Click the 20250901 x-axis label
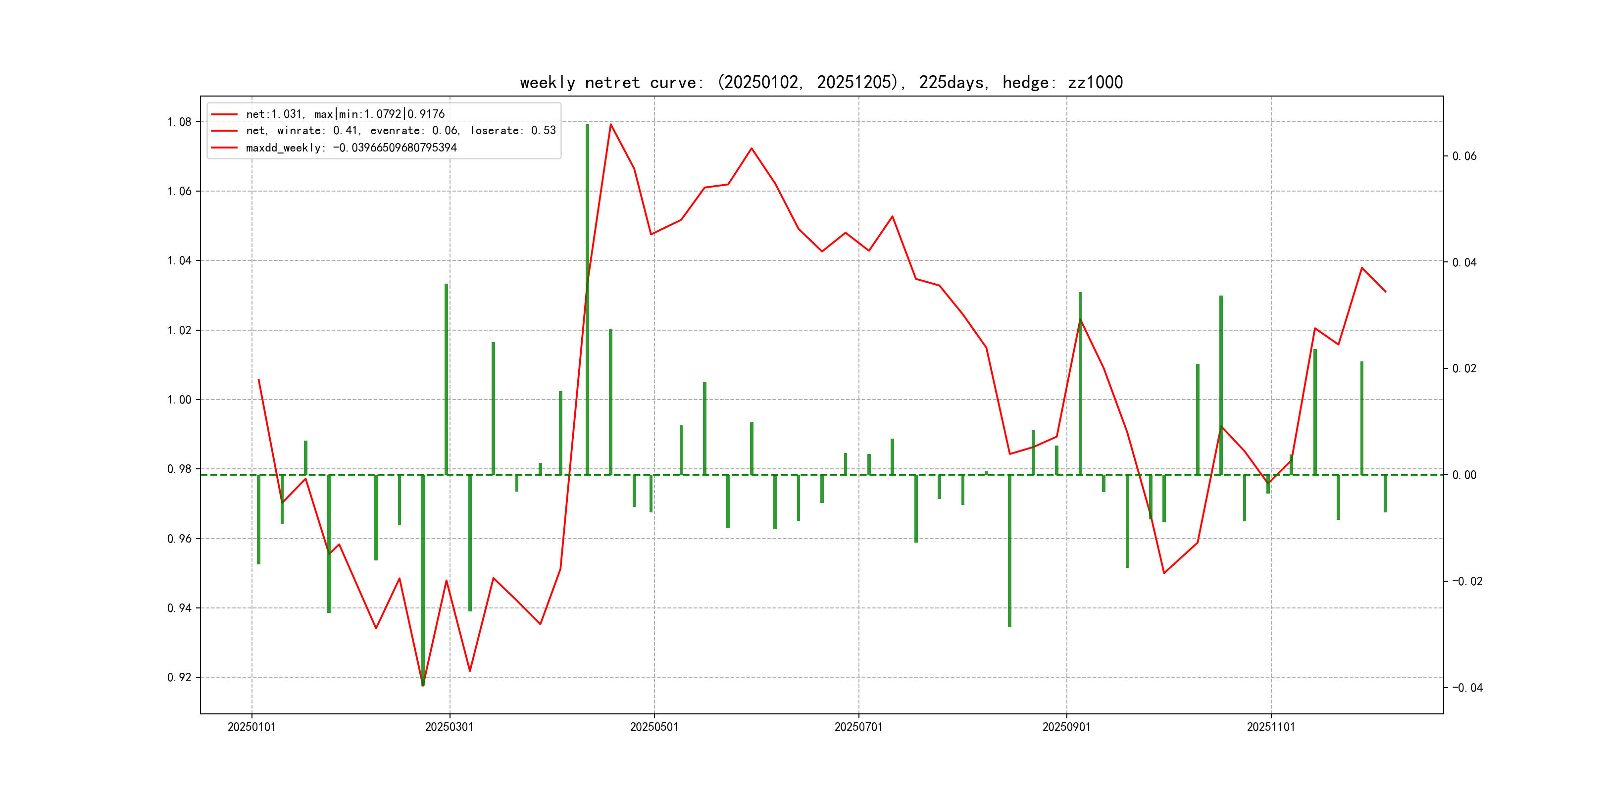The height and width of the screenshot is (802, 1604). click(1066, 727)
